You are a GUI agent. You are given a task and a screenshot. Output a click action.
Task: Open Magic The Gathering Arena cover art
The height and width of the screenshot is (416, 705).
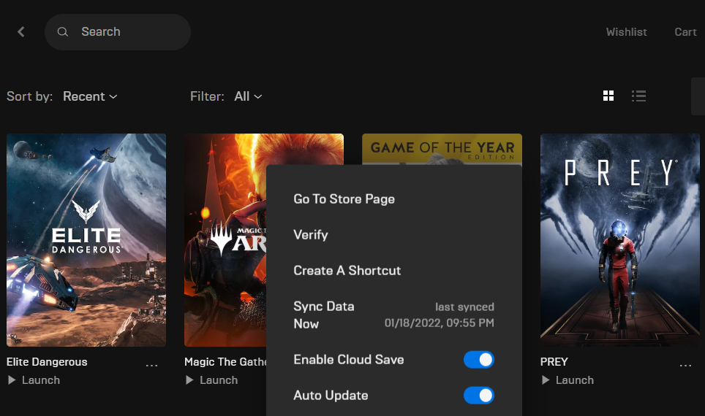click(225, 239)
